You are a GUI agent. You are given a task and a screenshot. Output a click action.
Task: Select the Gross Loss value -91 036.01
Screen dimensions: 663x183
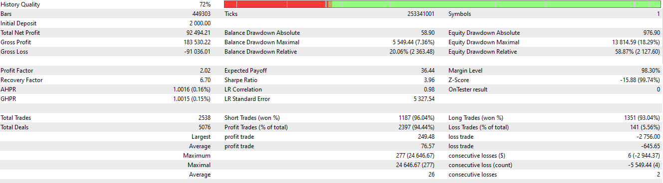coord(198,52)
